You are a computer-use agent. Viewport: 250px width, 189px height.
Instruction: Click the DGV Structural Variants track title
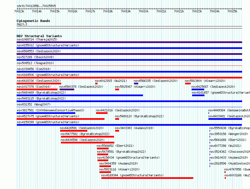click(39, 36)
